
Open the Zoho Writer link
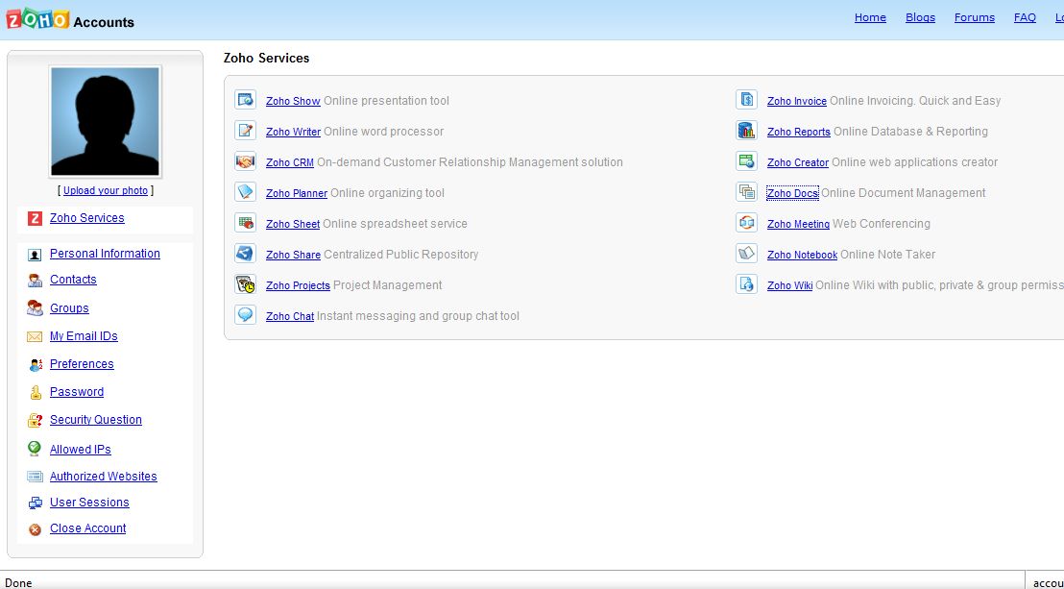293,132
